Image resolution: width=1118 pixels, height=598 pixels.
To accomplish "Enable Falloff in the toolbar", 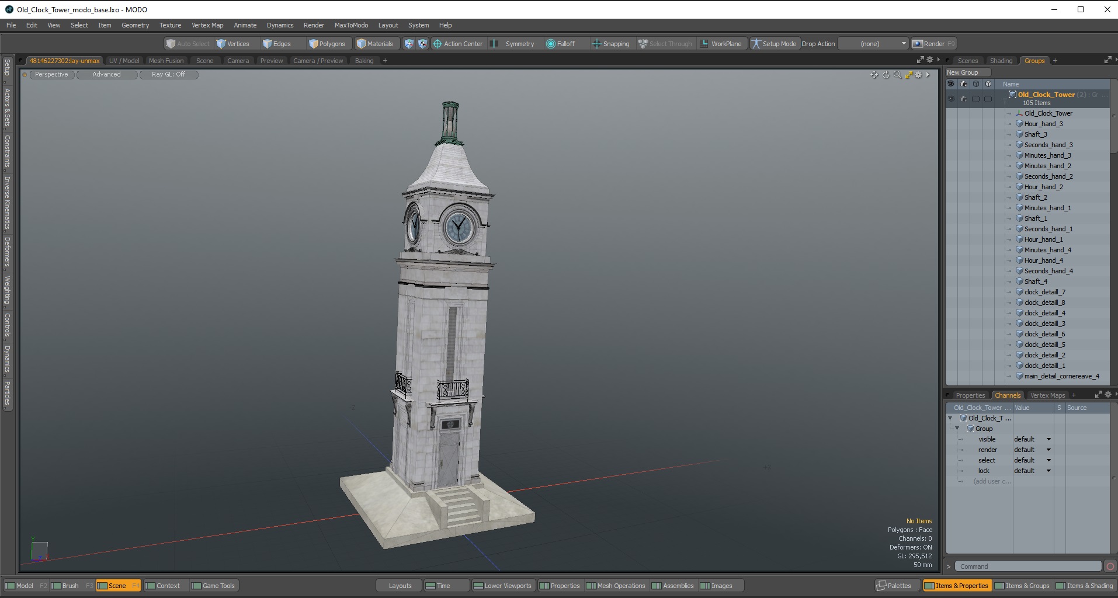I will point(560,44).
